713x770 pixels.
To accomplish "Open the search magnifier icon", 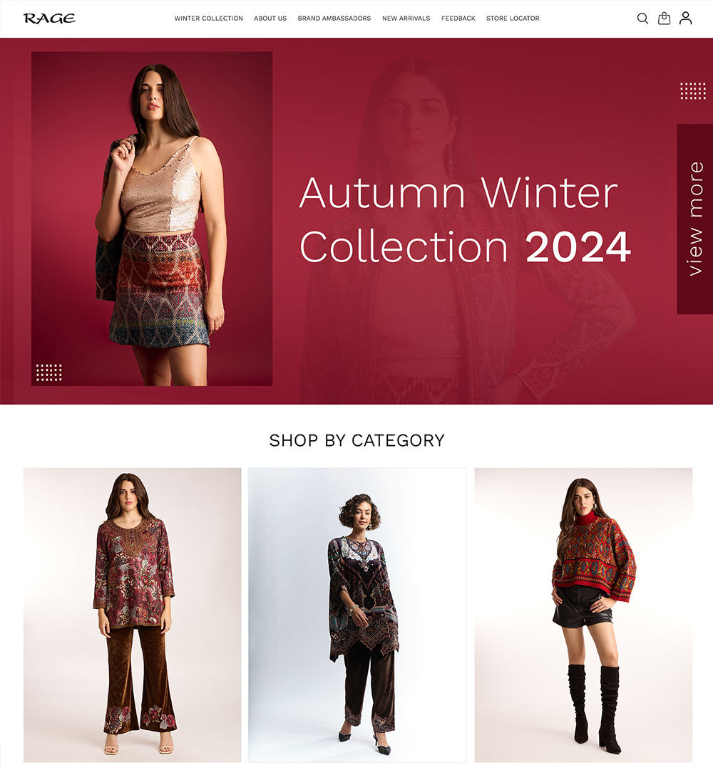I will coord(642,19).
